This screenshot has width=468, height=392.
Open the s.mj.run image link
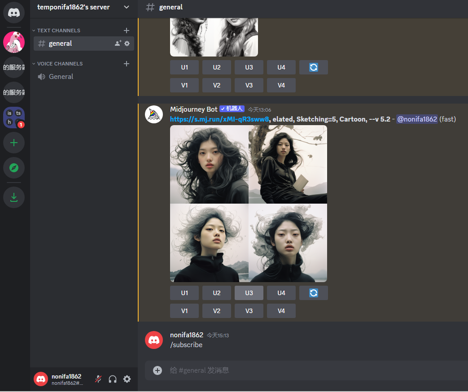(x=219, y=119)
